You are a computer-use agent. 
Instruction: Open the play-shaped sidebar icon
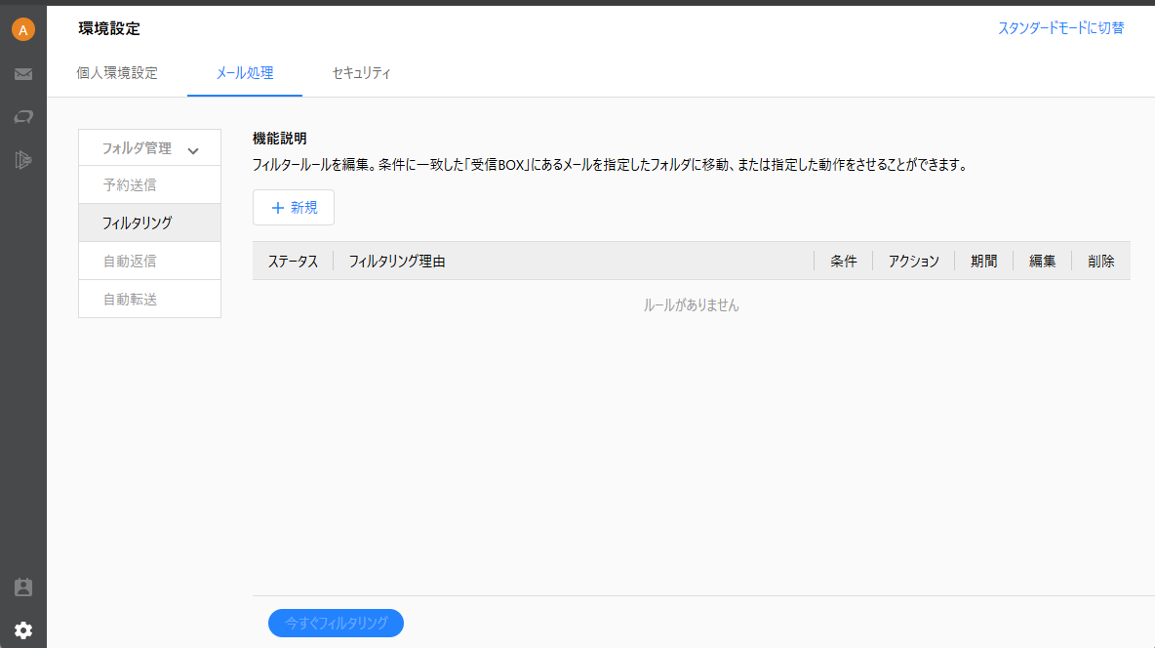[x=22, y=160]
